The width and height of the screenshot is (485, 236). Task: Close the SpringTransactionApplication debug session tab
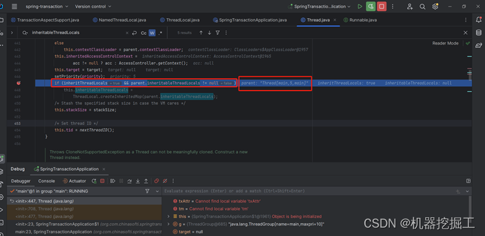click(x=104, y=169)
